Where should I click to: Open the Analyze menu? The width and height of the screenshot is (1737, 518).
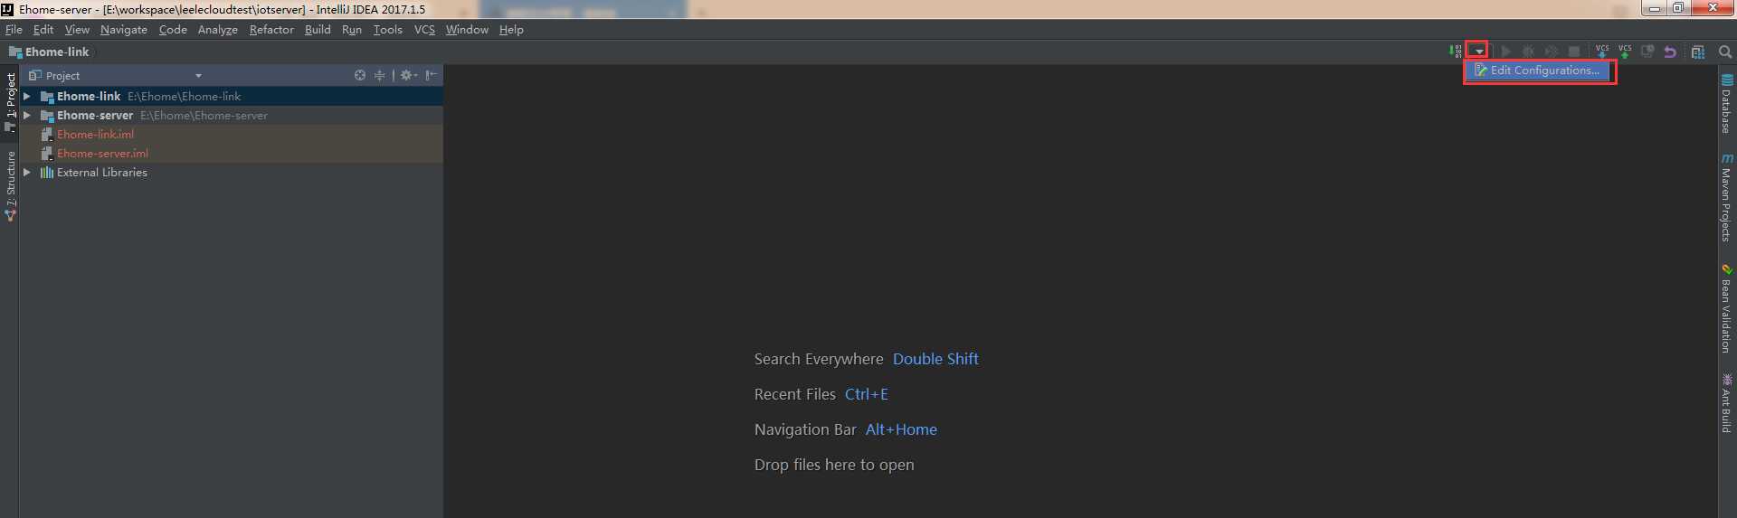coord(218,30)
